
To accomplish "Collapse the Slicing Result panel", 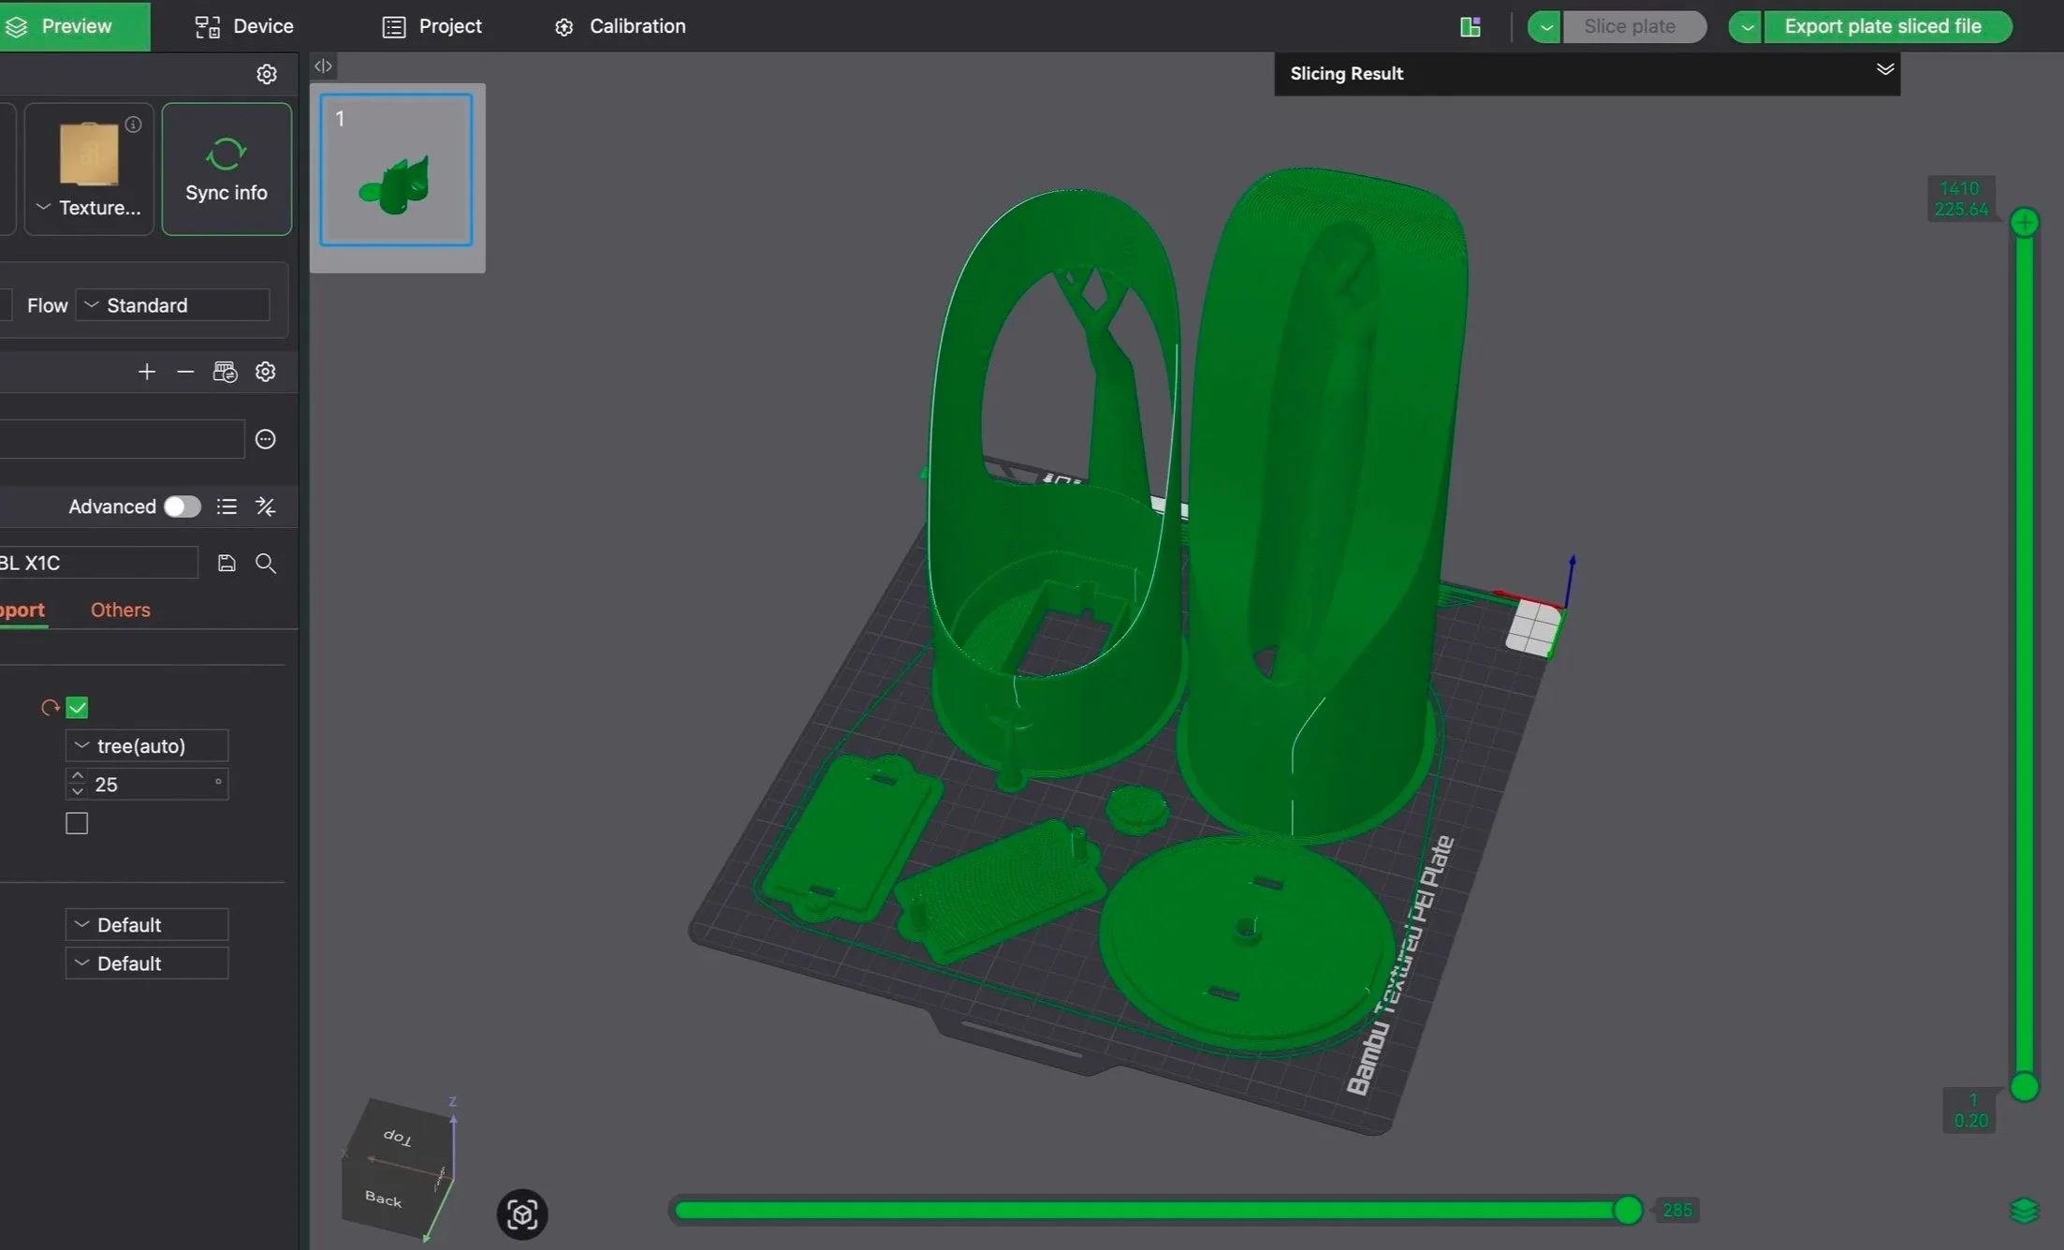I will point(1884,70).
